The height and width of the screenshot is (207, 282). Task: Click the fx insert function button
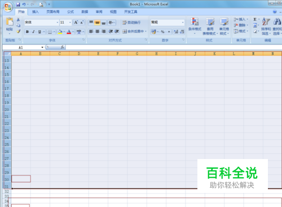(x=63, y=47)
